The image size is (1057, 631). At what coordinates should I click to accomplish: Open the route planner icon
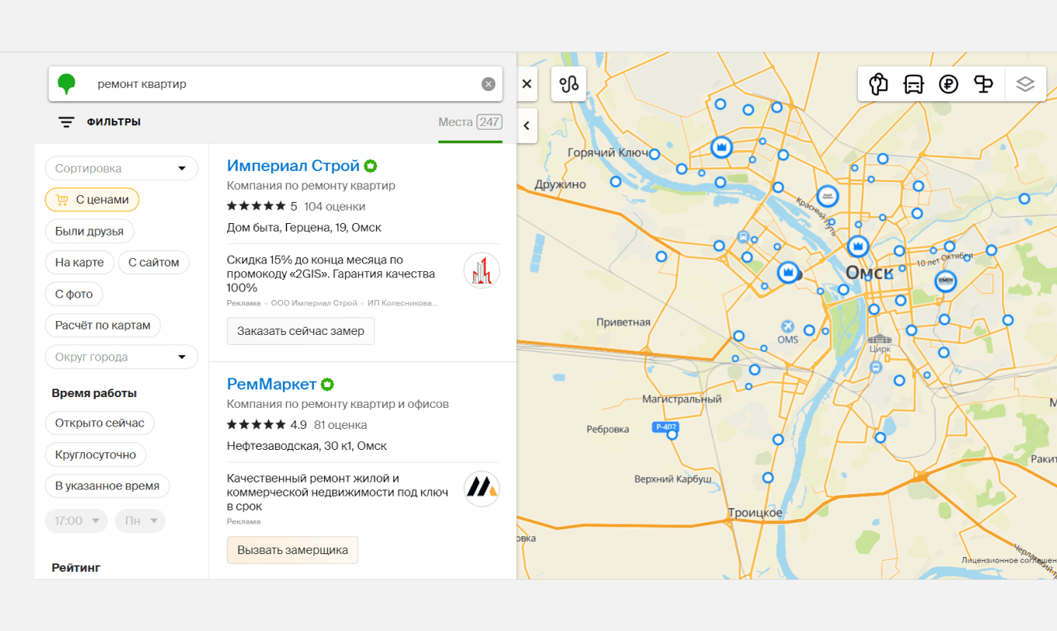point(569,84)
